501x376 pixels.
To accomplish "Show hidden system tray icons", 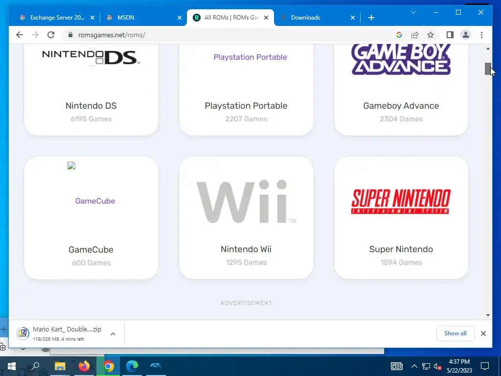I will (x=414, y=366).
